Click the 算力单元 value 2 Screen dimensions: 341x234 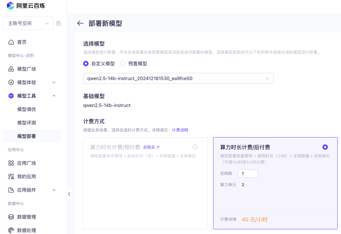(243, 185)
